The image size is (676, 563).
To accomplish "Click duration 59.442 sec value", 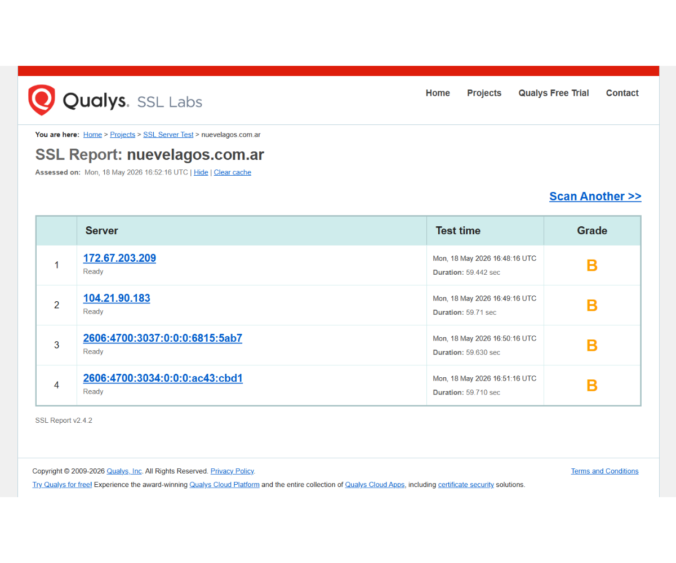I will [483, 272].
